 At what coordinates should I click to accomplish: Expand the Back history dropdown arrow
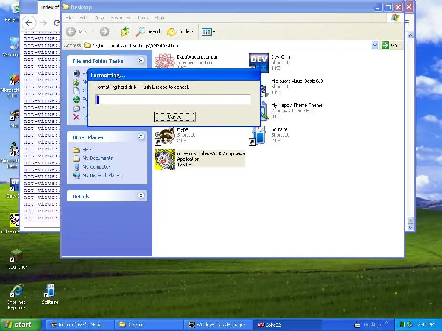coord(92,31)
